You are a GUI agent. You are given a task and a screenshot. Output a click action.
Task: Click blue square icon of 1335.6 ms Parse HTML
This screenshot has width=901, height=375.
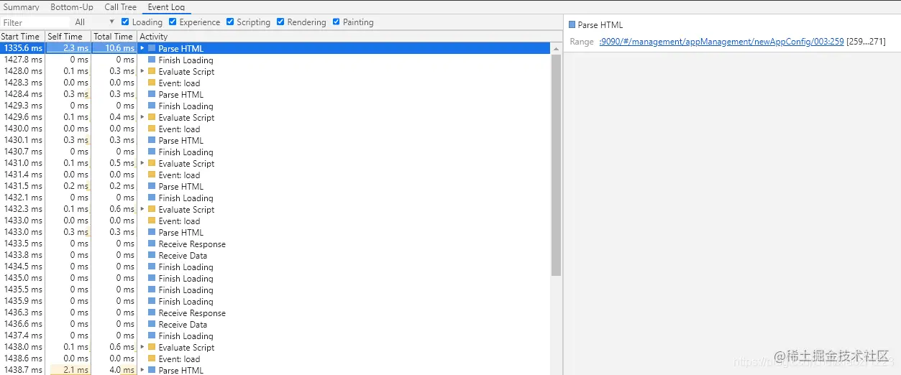[152, 48]
